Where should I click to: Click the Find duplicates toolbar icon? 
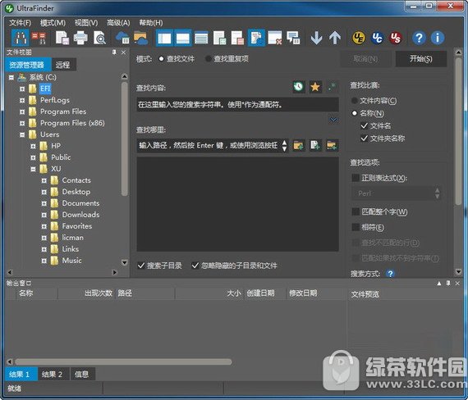(x=39, y=38)
